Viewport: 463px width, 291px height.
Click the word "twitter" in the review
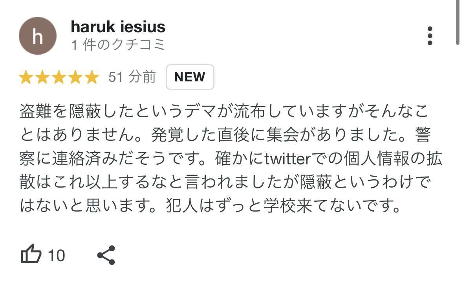pyautogui.click(x=288, y=159)
